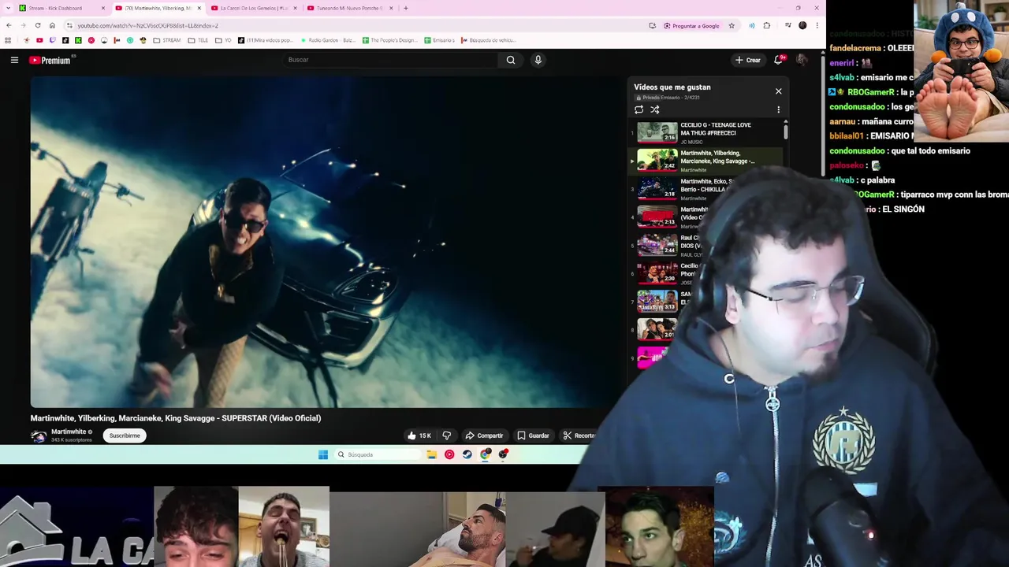1009x567 pixels.
Task: Open Búsqueda de vehícu... bookmark
Action: click(489, 40)
